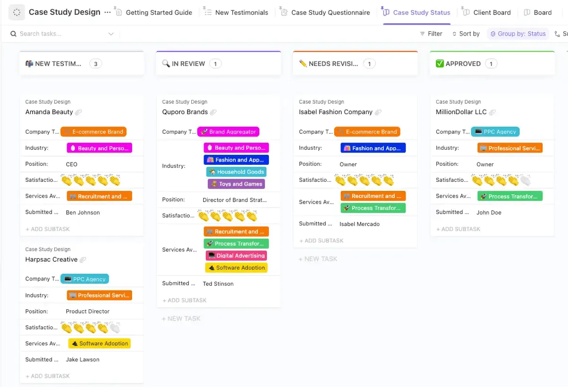568x387 pixels.
Task: Click the paperclip icon beside MillionDollar LLC
Action: click(x=492, y=112)
